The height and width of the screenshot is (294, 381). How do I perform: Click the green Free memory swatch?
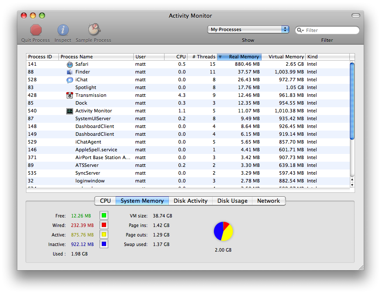(x=104, y=215)
